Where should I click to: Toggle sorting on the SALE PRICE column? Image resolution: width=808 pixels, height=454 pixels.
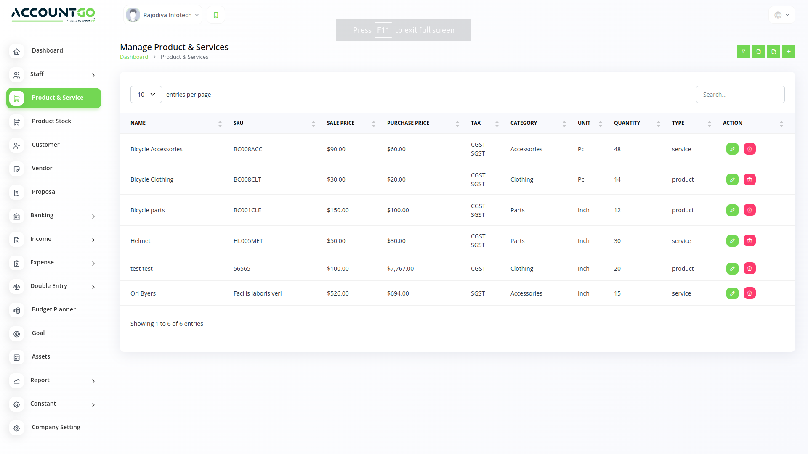[x=373, y=123]
